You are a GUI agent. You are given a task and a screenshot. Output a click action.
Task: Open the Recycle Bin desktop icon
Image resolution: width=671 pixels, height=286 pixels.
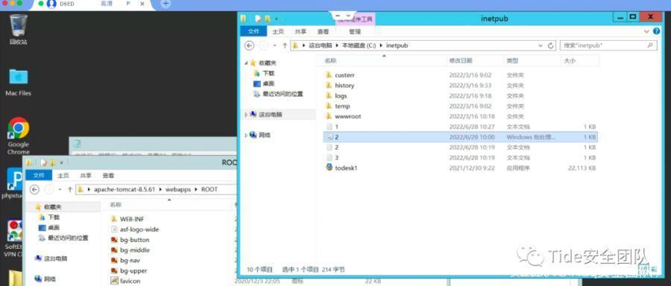pyautogui.click(x=19, y=28)
